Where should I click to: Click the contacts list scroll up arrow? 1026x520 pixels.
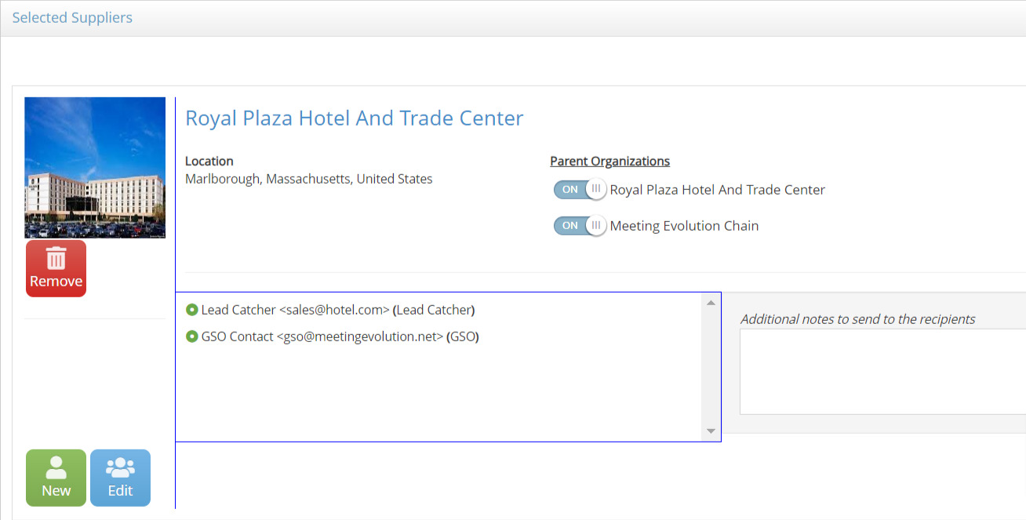point(711,303)
